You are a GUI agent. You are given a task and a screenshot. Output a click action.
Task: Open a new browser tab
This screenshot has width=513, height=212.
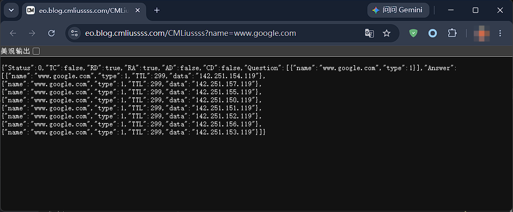pos(157,11)
